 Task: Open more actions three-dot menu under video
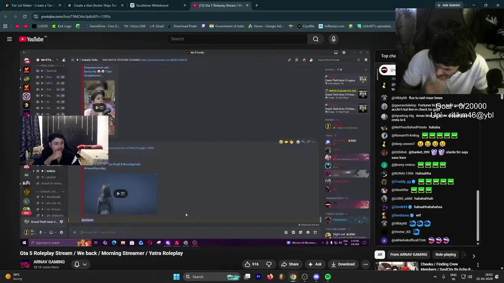point(365,265)
